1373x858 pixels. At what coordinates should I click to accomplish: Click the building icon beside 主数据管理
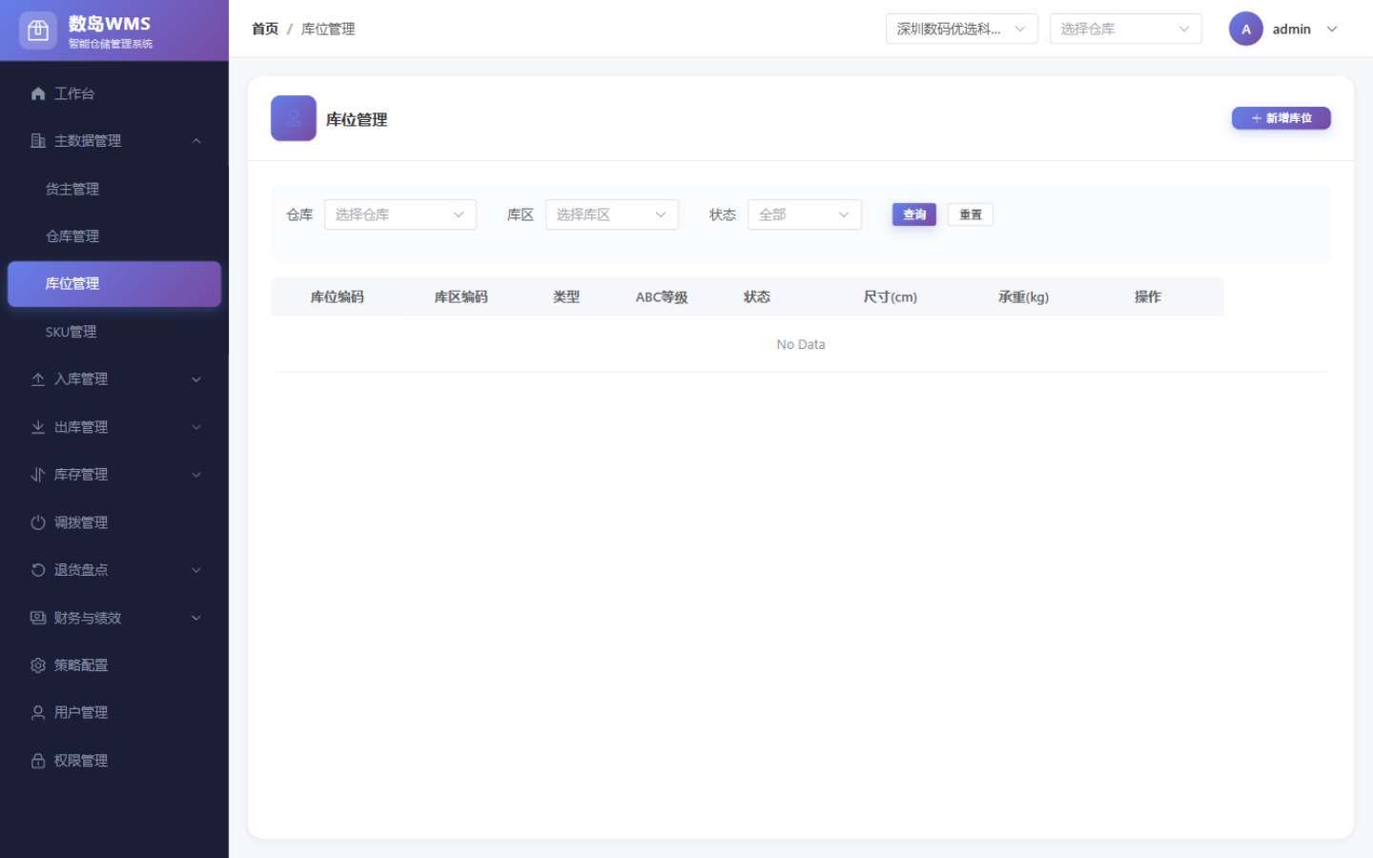pyautogui.click(x=38, y=141)
